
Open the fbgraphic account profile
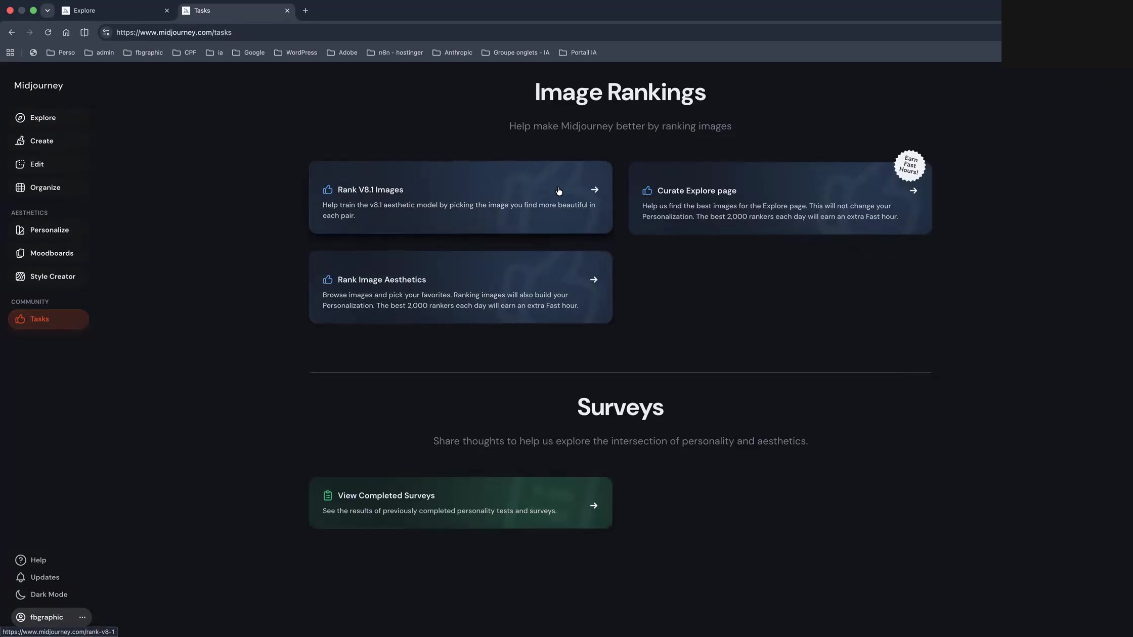coord(40,617)
